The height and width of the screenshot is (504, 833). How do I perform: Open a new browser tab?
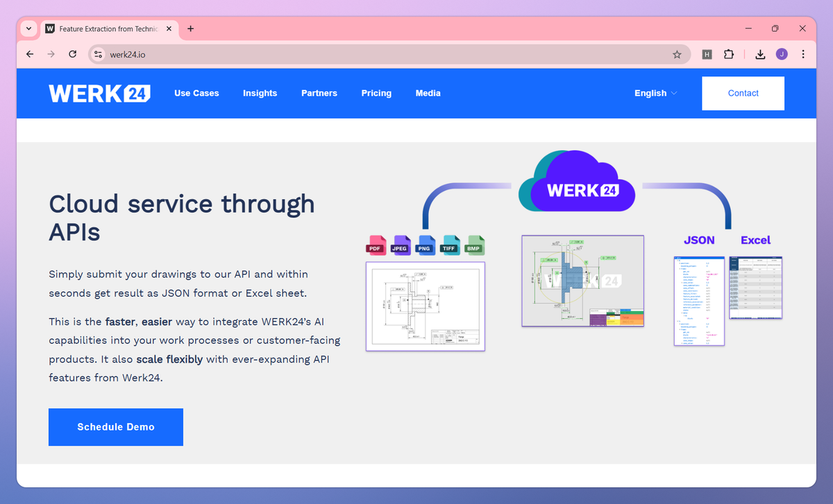pyautogui.click(x=191, y=28)
